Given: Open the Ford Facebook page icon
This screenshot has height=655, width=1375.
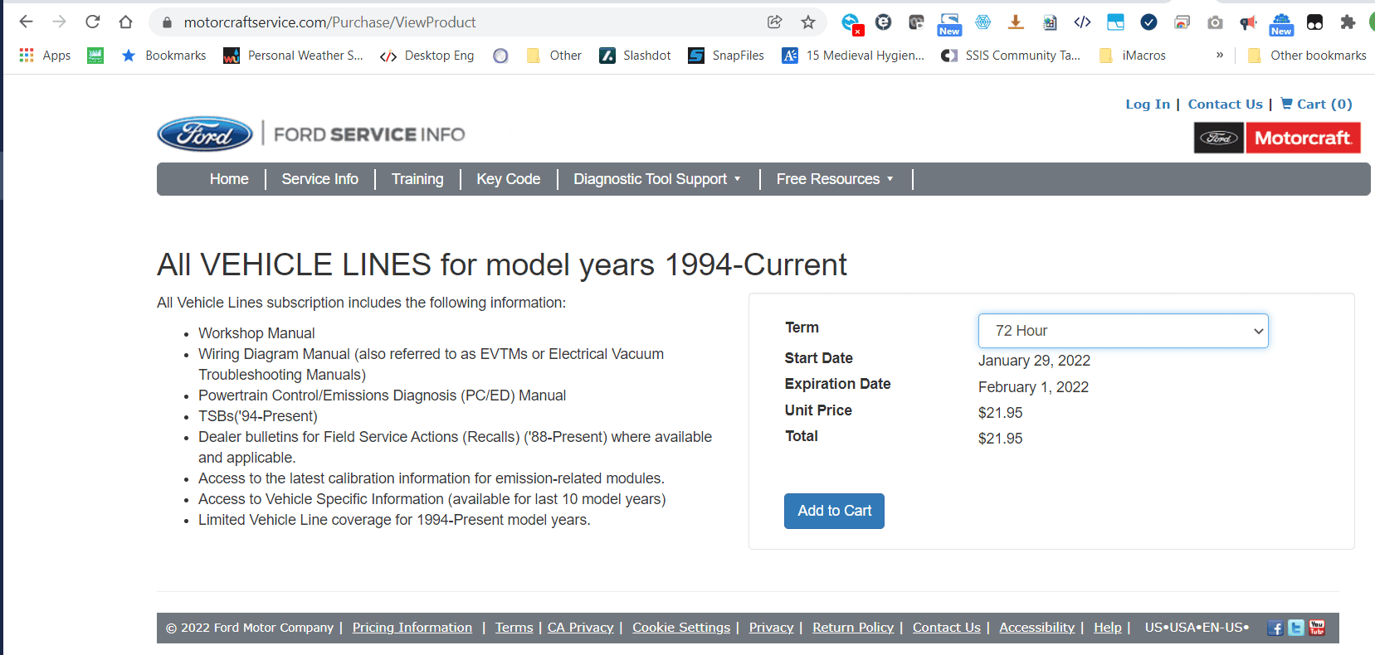Looking at the screenshot, I should 1275,628.
